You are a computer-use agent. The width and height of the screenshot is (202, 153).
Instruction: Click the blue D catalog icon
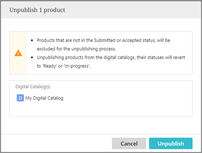tap(20, 98)
